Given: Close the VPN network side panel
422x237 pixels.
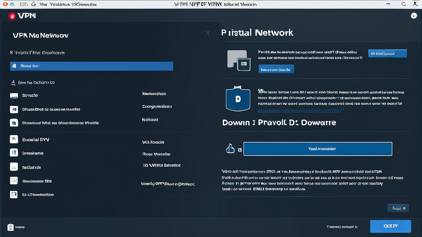Looking at the screenshot, I should click(x=207, y=33).
